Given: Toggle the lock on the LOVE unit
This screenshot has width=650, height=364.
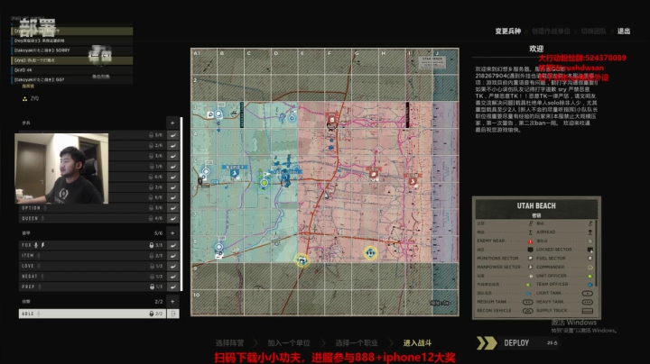Looking at the screenshot, I should [152, 266].
